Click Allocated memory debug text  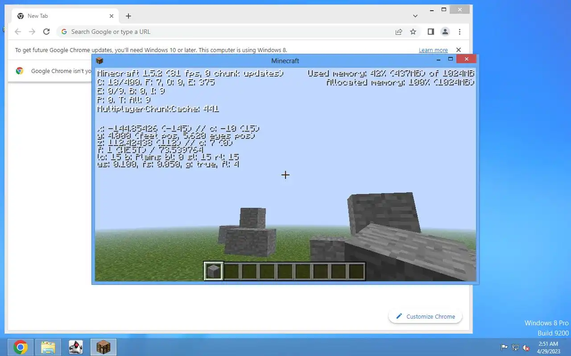tap(400, 82)
